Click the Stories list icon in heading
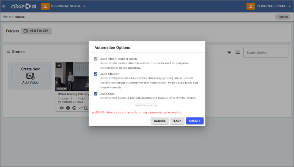294x167 pixels. 8,52
